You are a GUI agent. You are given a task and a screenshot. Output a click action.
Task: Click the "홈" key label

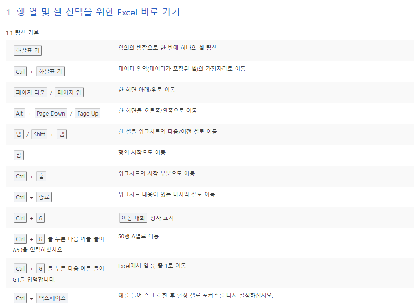click(x=41, y=176)
